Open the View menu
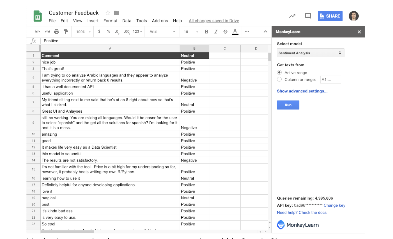 [77, 21]
